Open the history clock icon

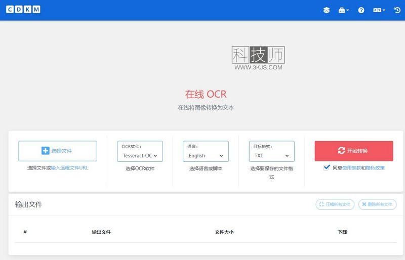(x=397, y=10)
